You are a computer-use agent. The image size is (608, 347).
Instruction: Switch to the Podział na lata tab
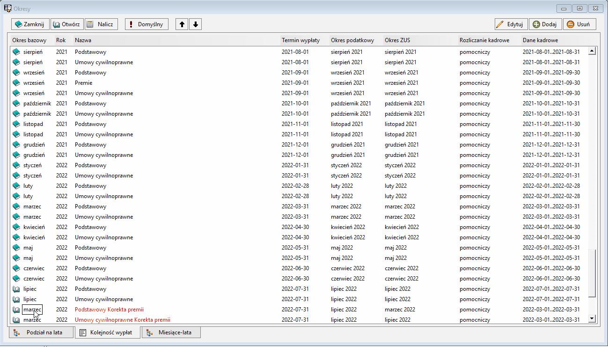coord(42,332)
